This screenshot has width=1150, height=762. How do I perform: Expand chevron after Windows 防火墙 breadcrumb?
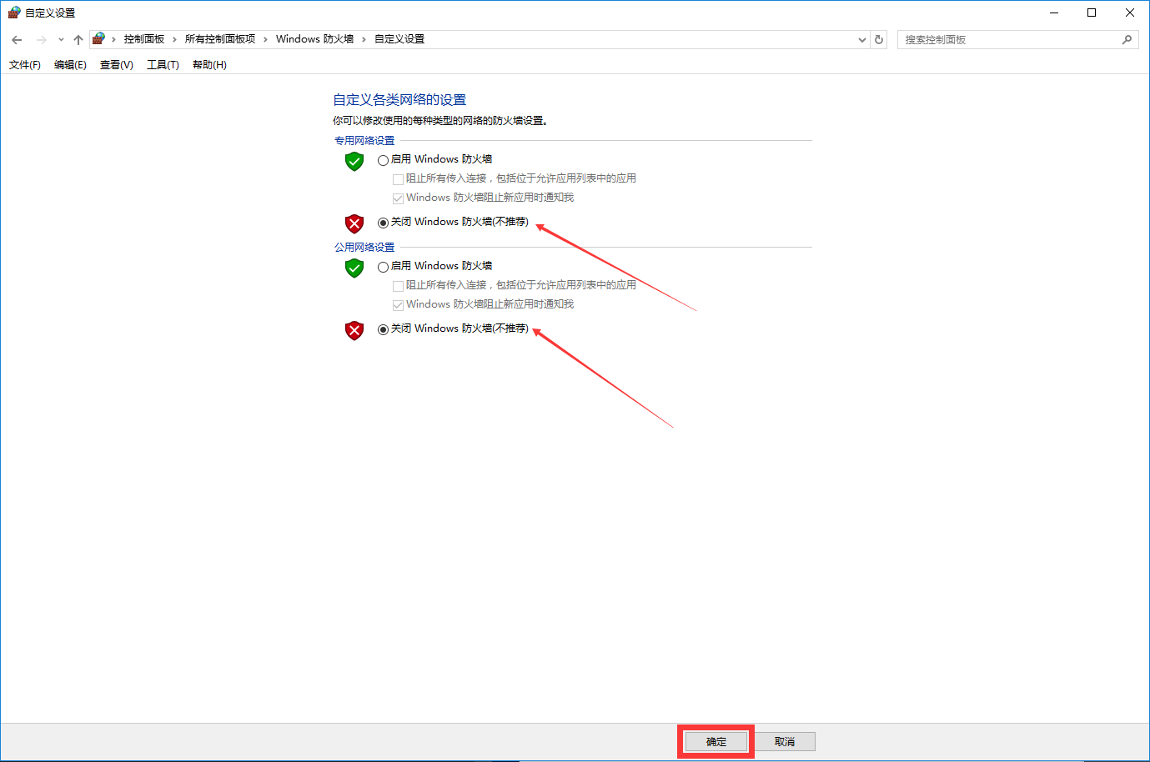[x=364, y=39]
